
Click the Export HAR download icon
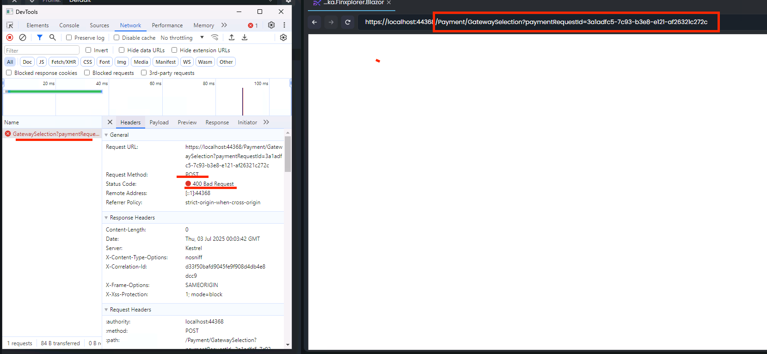[x=245, y=37]
